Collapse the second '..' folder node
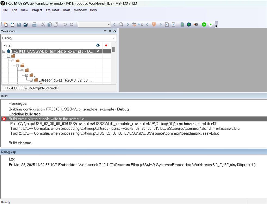Screen dimensions: 267x204 tap(13, 61)
